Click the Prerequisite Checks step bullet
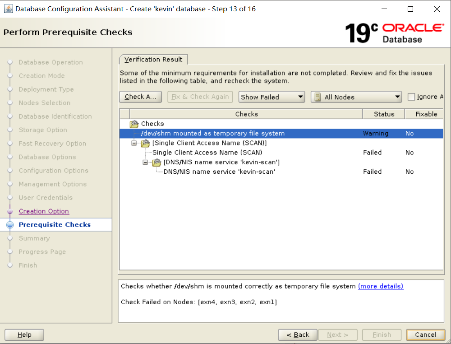Viewport: 451px width, 344px height. [10, 225]
